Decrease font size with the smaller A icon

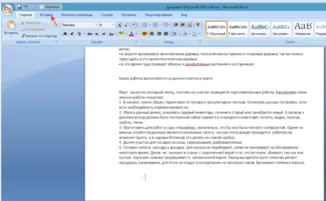pyautogui.click(x=126, y=25)
